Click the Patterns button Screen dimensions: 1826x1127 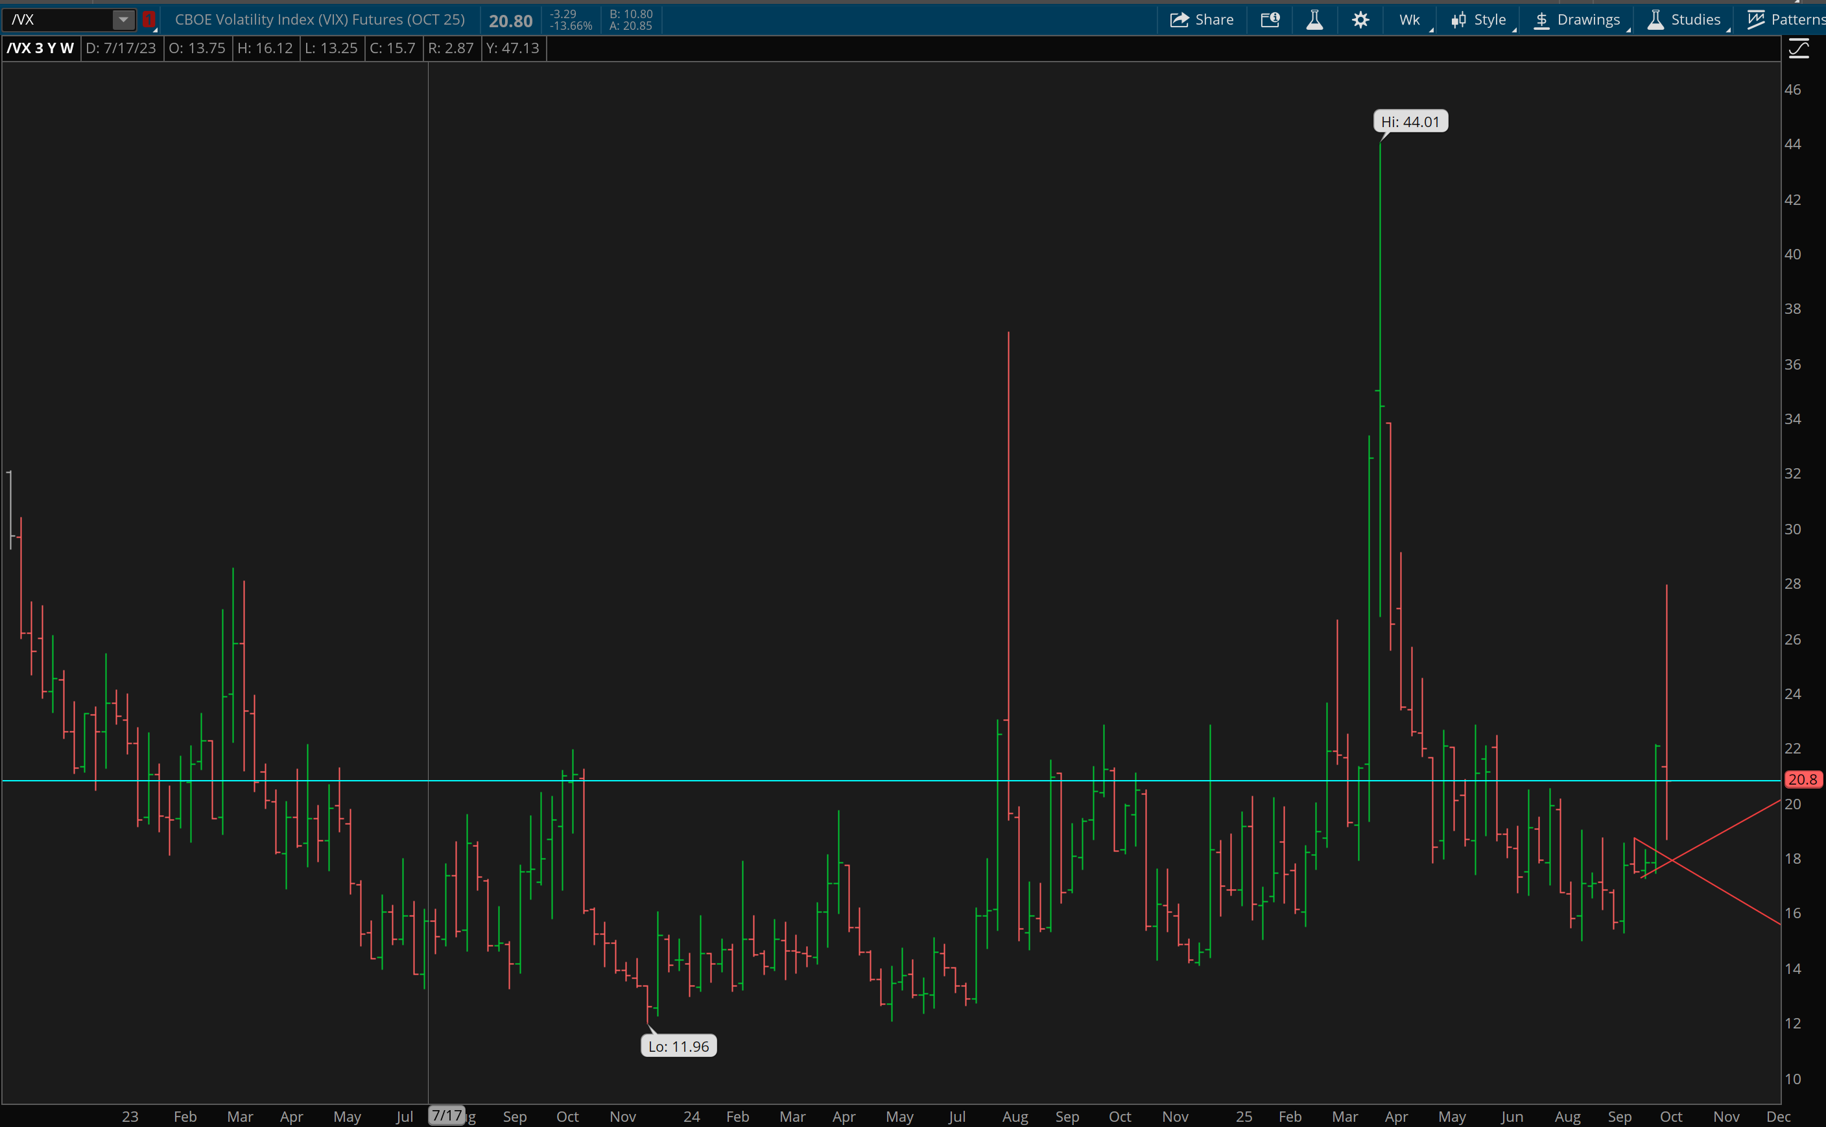1796,19
